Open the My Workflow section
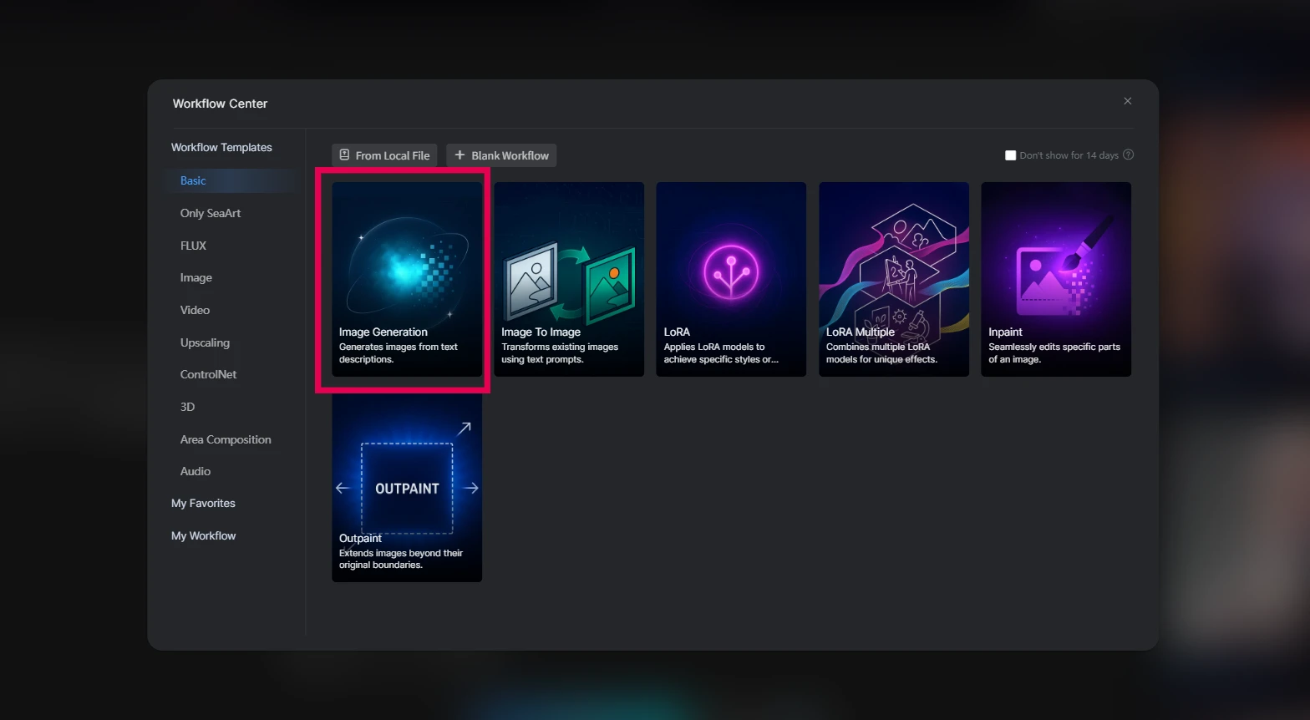The width and height of the screenshot is (1310, 720). pyautogui.click(x=203, y=535)
